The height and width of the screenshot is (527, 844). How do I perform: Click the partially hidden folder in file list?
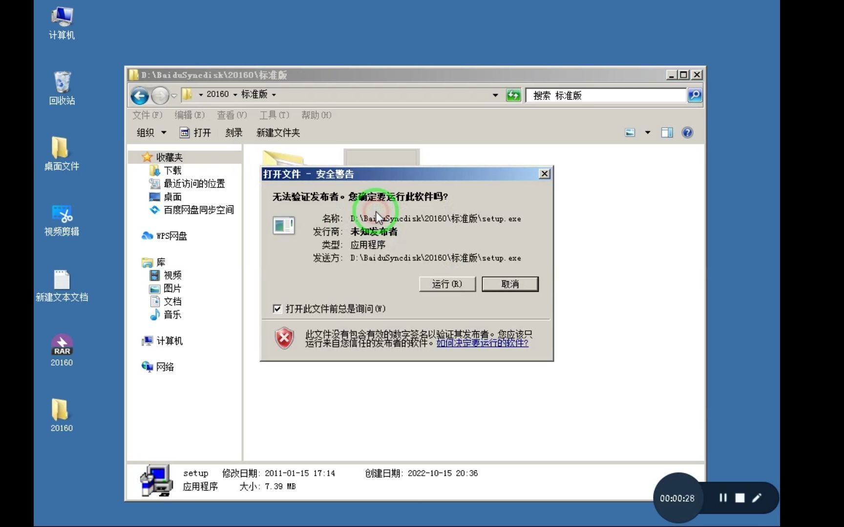283,158
